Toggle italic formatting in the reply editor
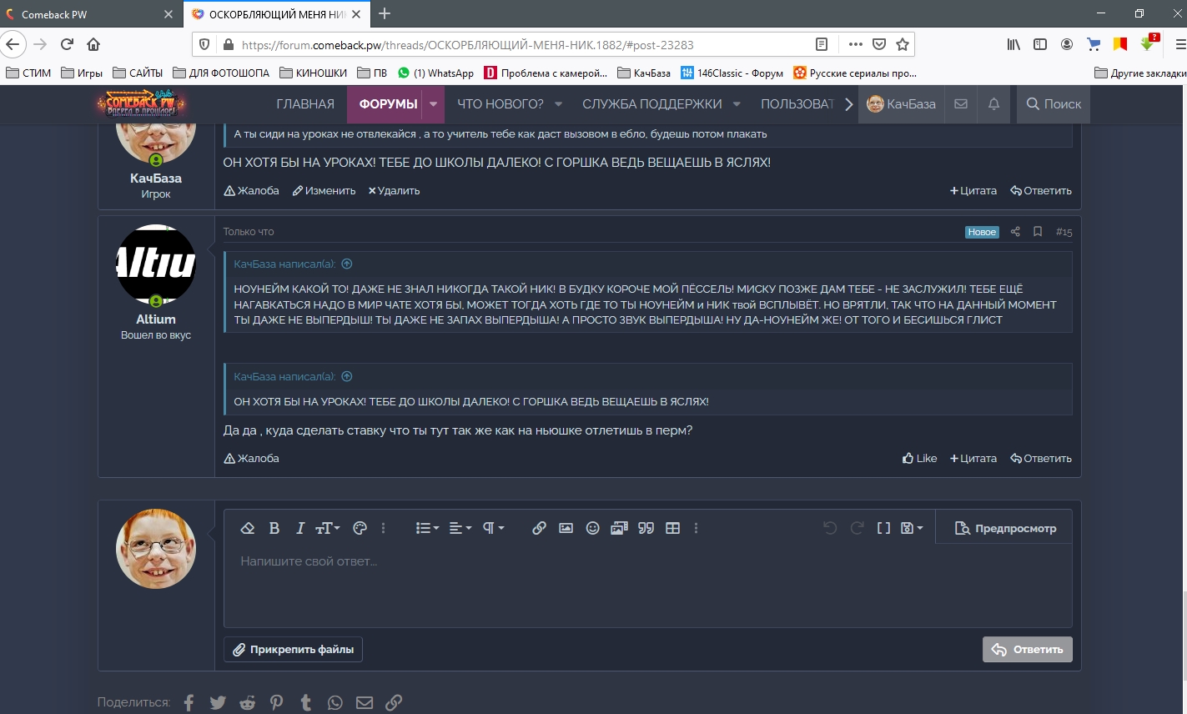The image size is (1187, 714). pos(300,528)
